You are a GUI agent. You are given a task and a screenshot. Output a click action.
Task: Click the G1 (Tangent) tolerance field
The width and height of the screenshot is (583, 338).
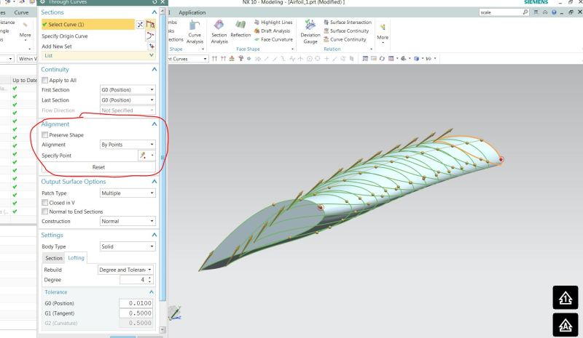136,313
